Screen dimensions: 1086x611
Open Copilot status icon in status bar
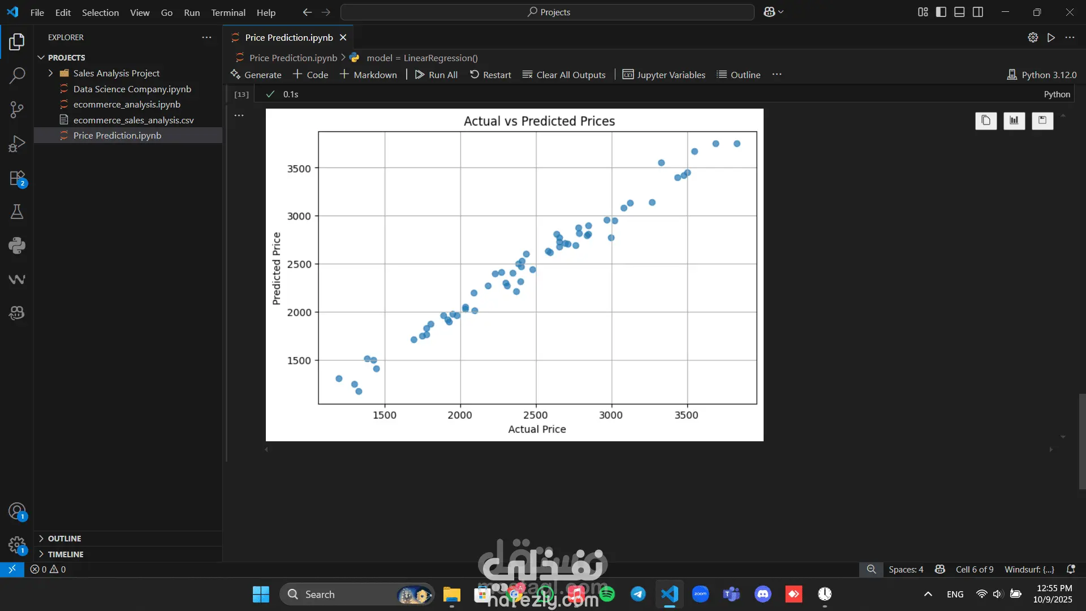tap(940, 569)
